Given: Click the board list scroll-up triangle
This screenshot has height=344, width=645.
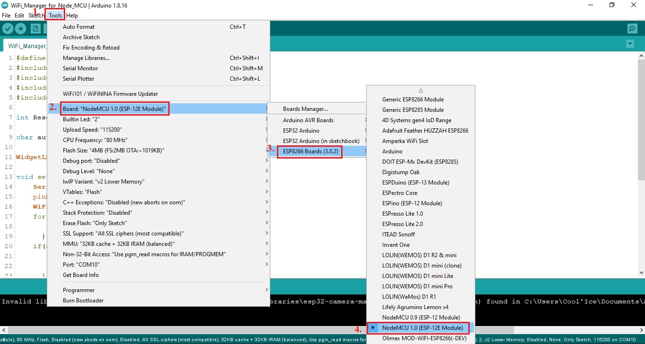Looking at the screenshot, I should (421, 90).
